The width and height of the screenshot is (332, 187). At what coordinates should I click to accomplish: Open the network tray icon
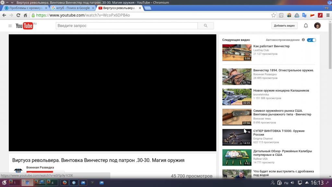click(x=300, y=182)
